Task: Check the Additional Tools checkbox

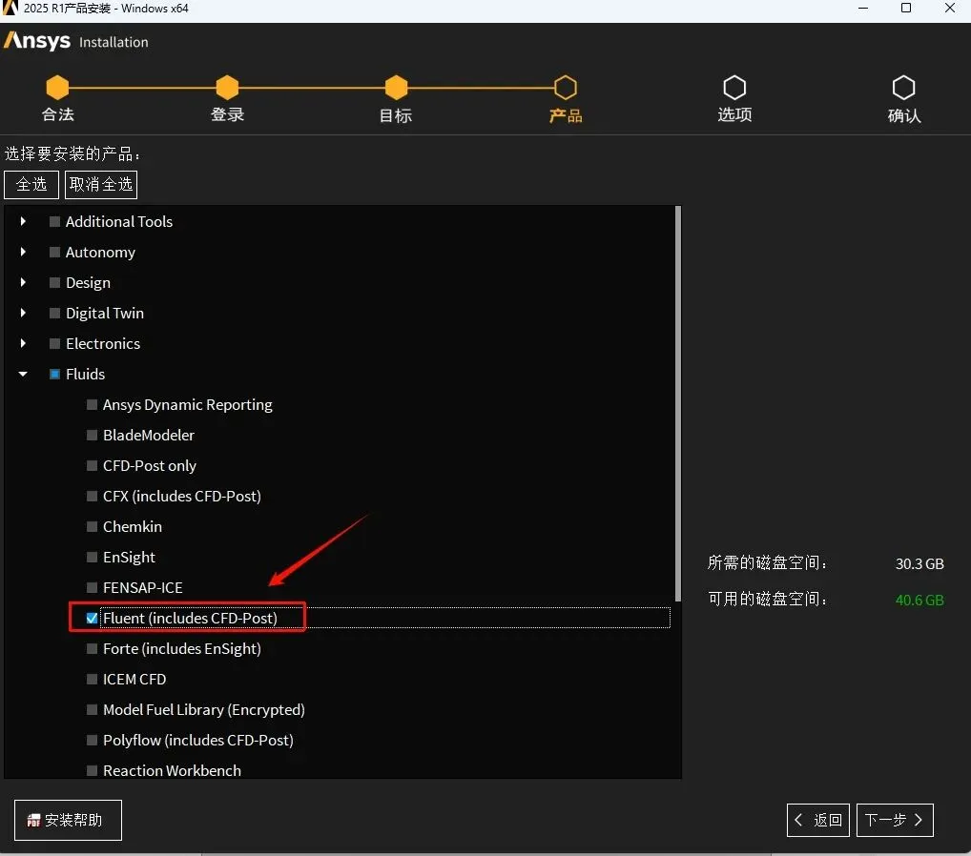Action: [x=54, y=221]
